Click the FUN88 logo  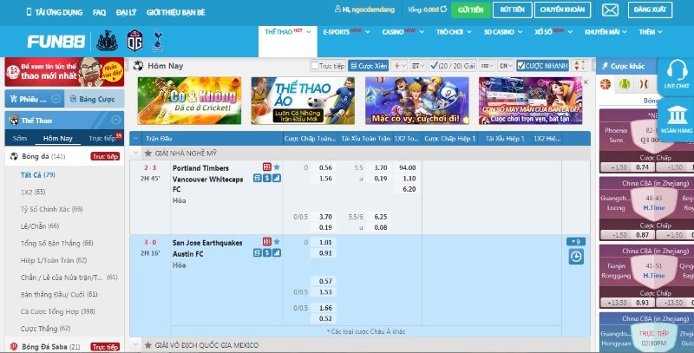[x=56, y=42]
